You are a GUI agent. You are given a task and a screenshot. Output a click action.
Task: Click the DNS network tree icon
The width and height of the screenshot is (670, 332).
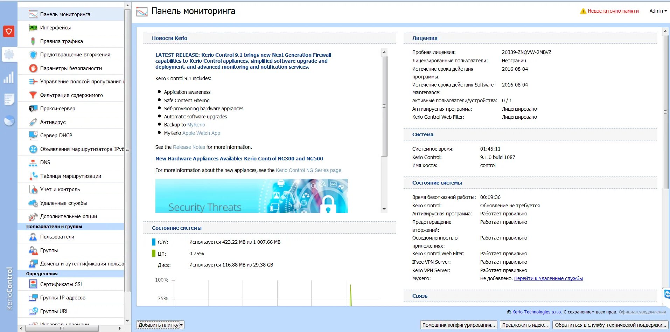point(33,162)
